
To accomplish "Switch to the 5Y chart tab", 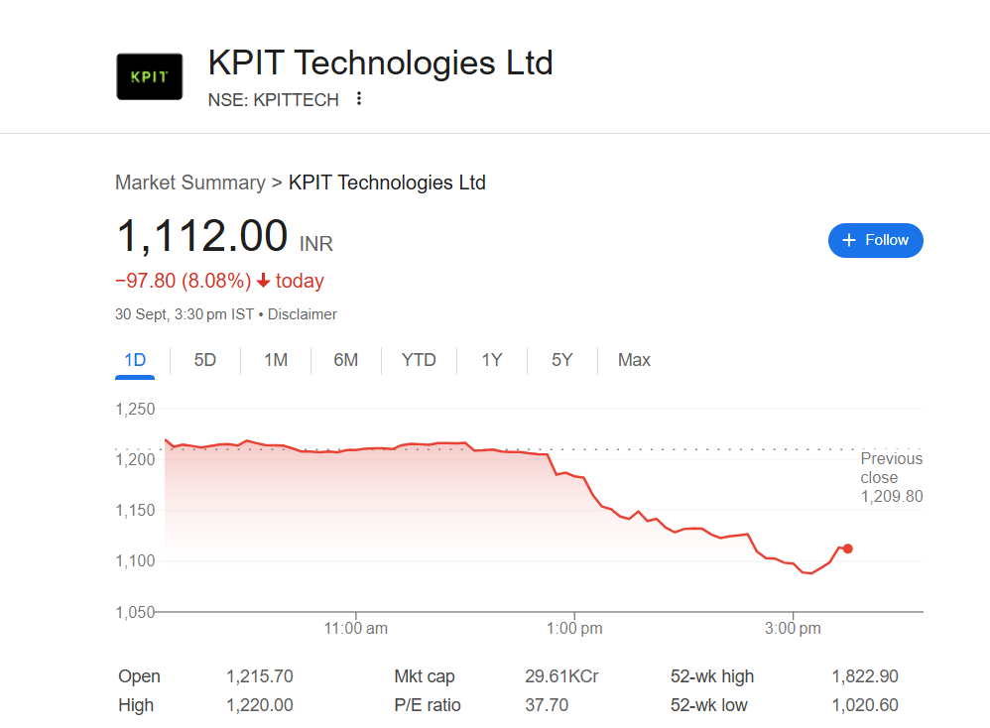I will tap(562, 360).
